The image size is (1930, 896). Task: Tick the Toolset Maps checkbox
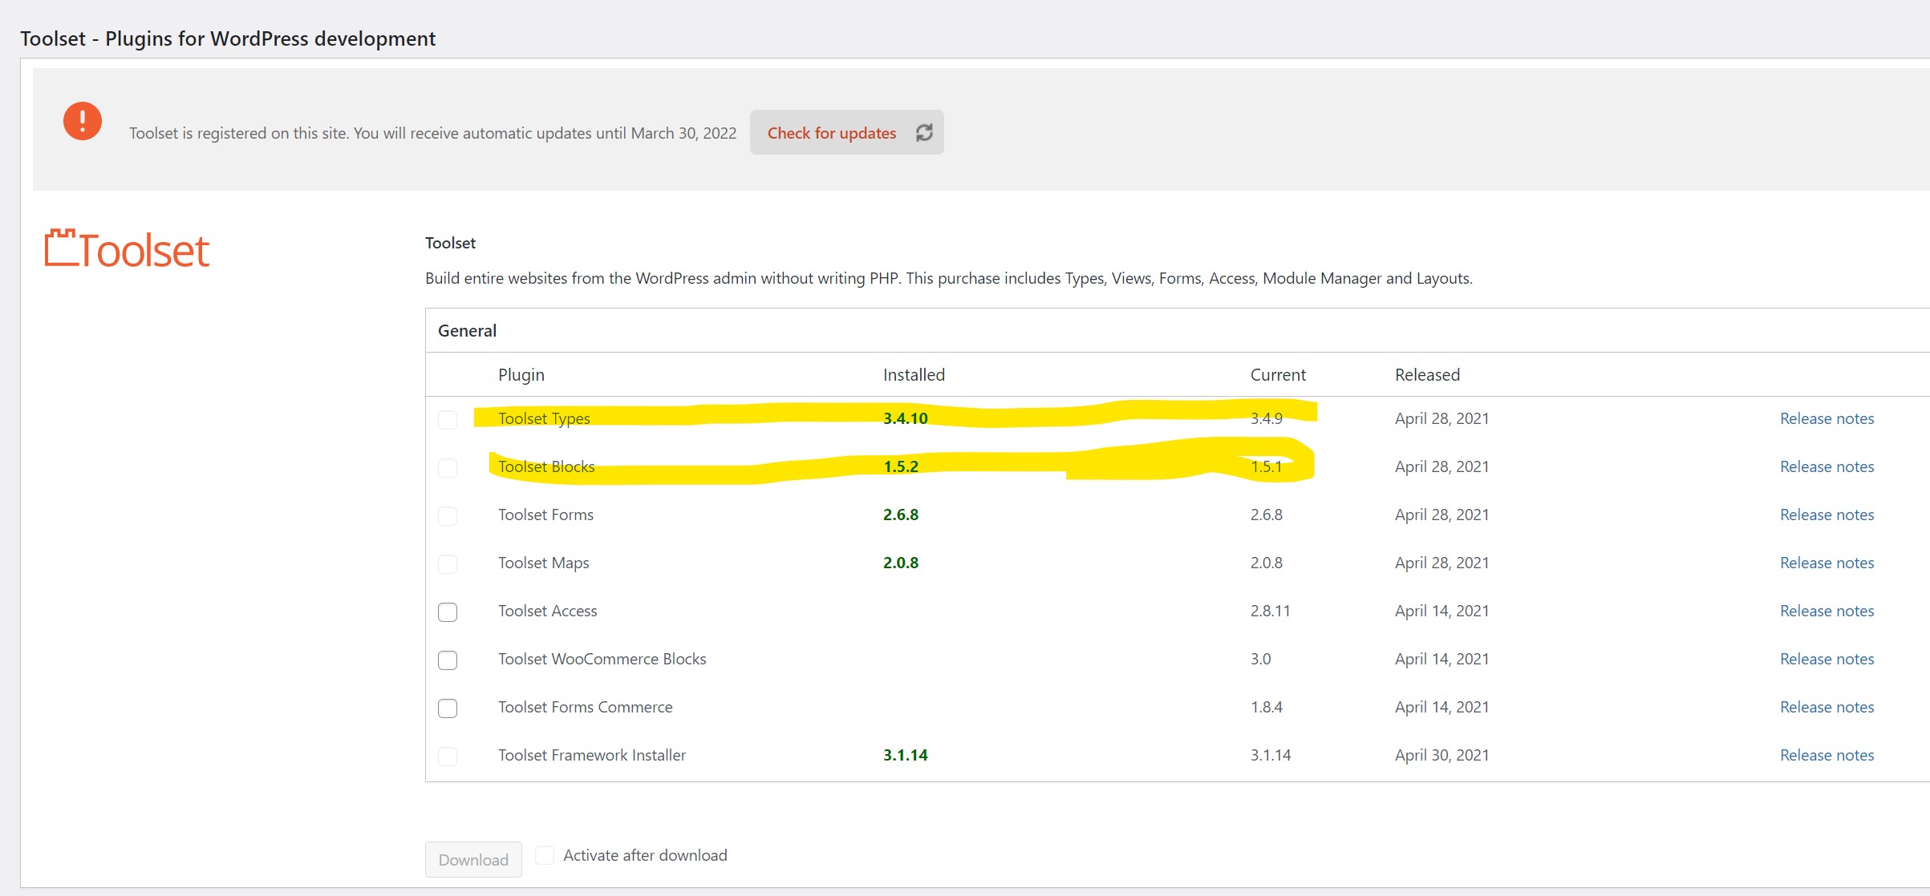[448, 563]
